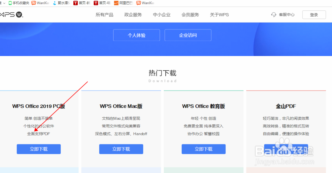Click the 深色模式、左右分屏、Handoff text
The image size is (332, 173).
click(x=121, y=134)
